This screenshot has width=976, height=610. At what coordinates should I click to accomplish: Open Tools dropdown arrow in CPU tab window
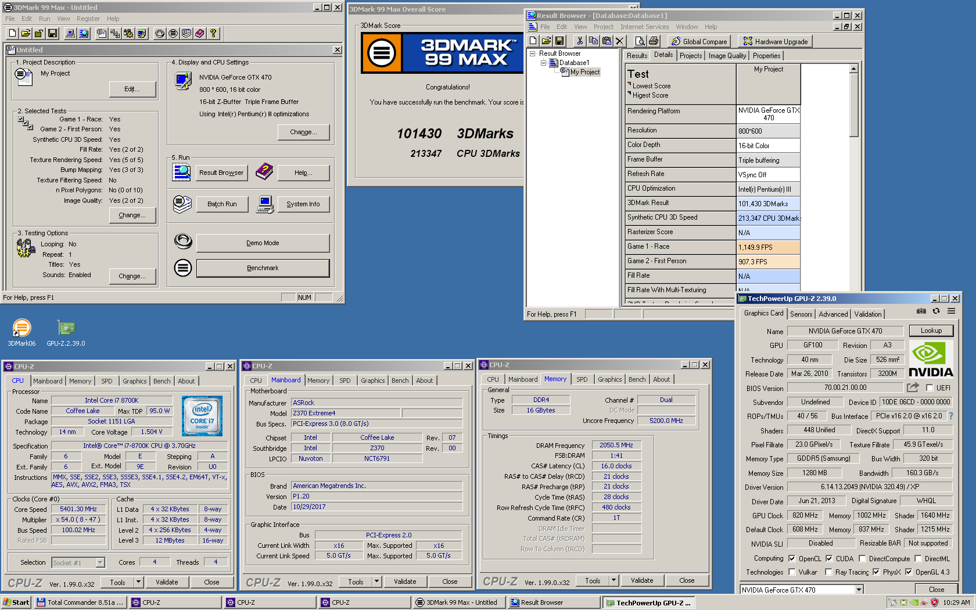(138, 582)
